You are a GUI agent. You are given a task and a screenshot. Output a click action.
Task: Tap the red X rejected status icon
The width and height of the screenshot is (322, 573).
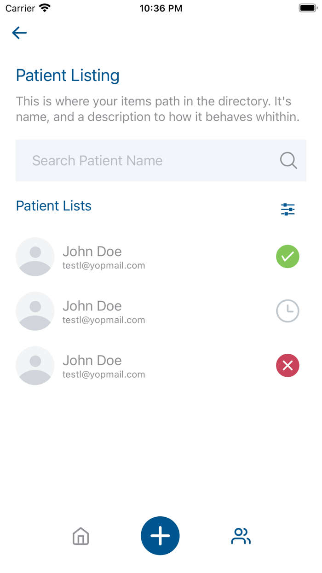point(287,365)
